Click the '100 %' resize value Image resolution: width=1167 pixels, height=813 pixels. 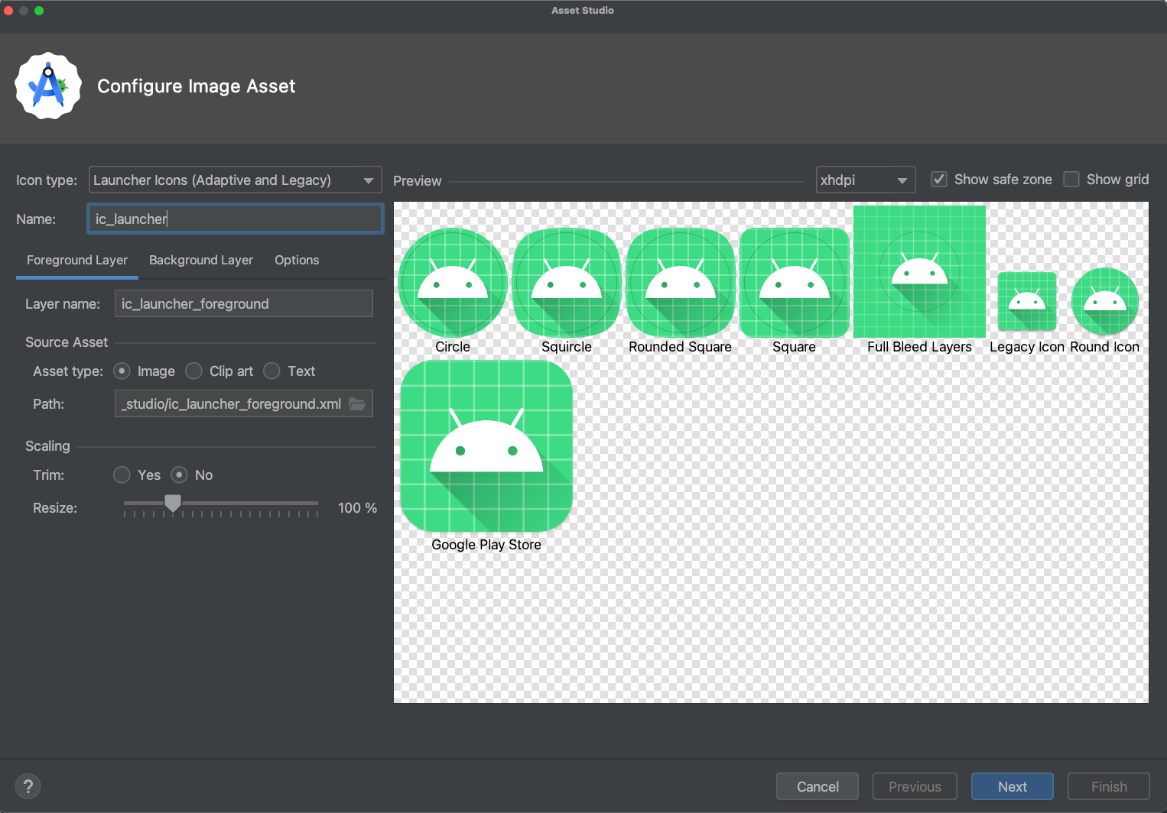(x=357, y=508)
